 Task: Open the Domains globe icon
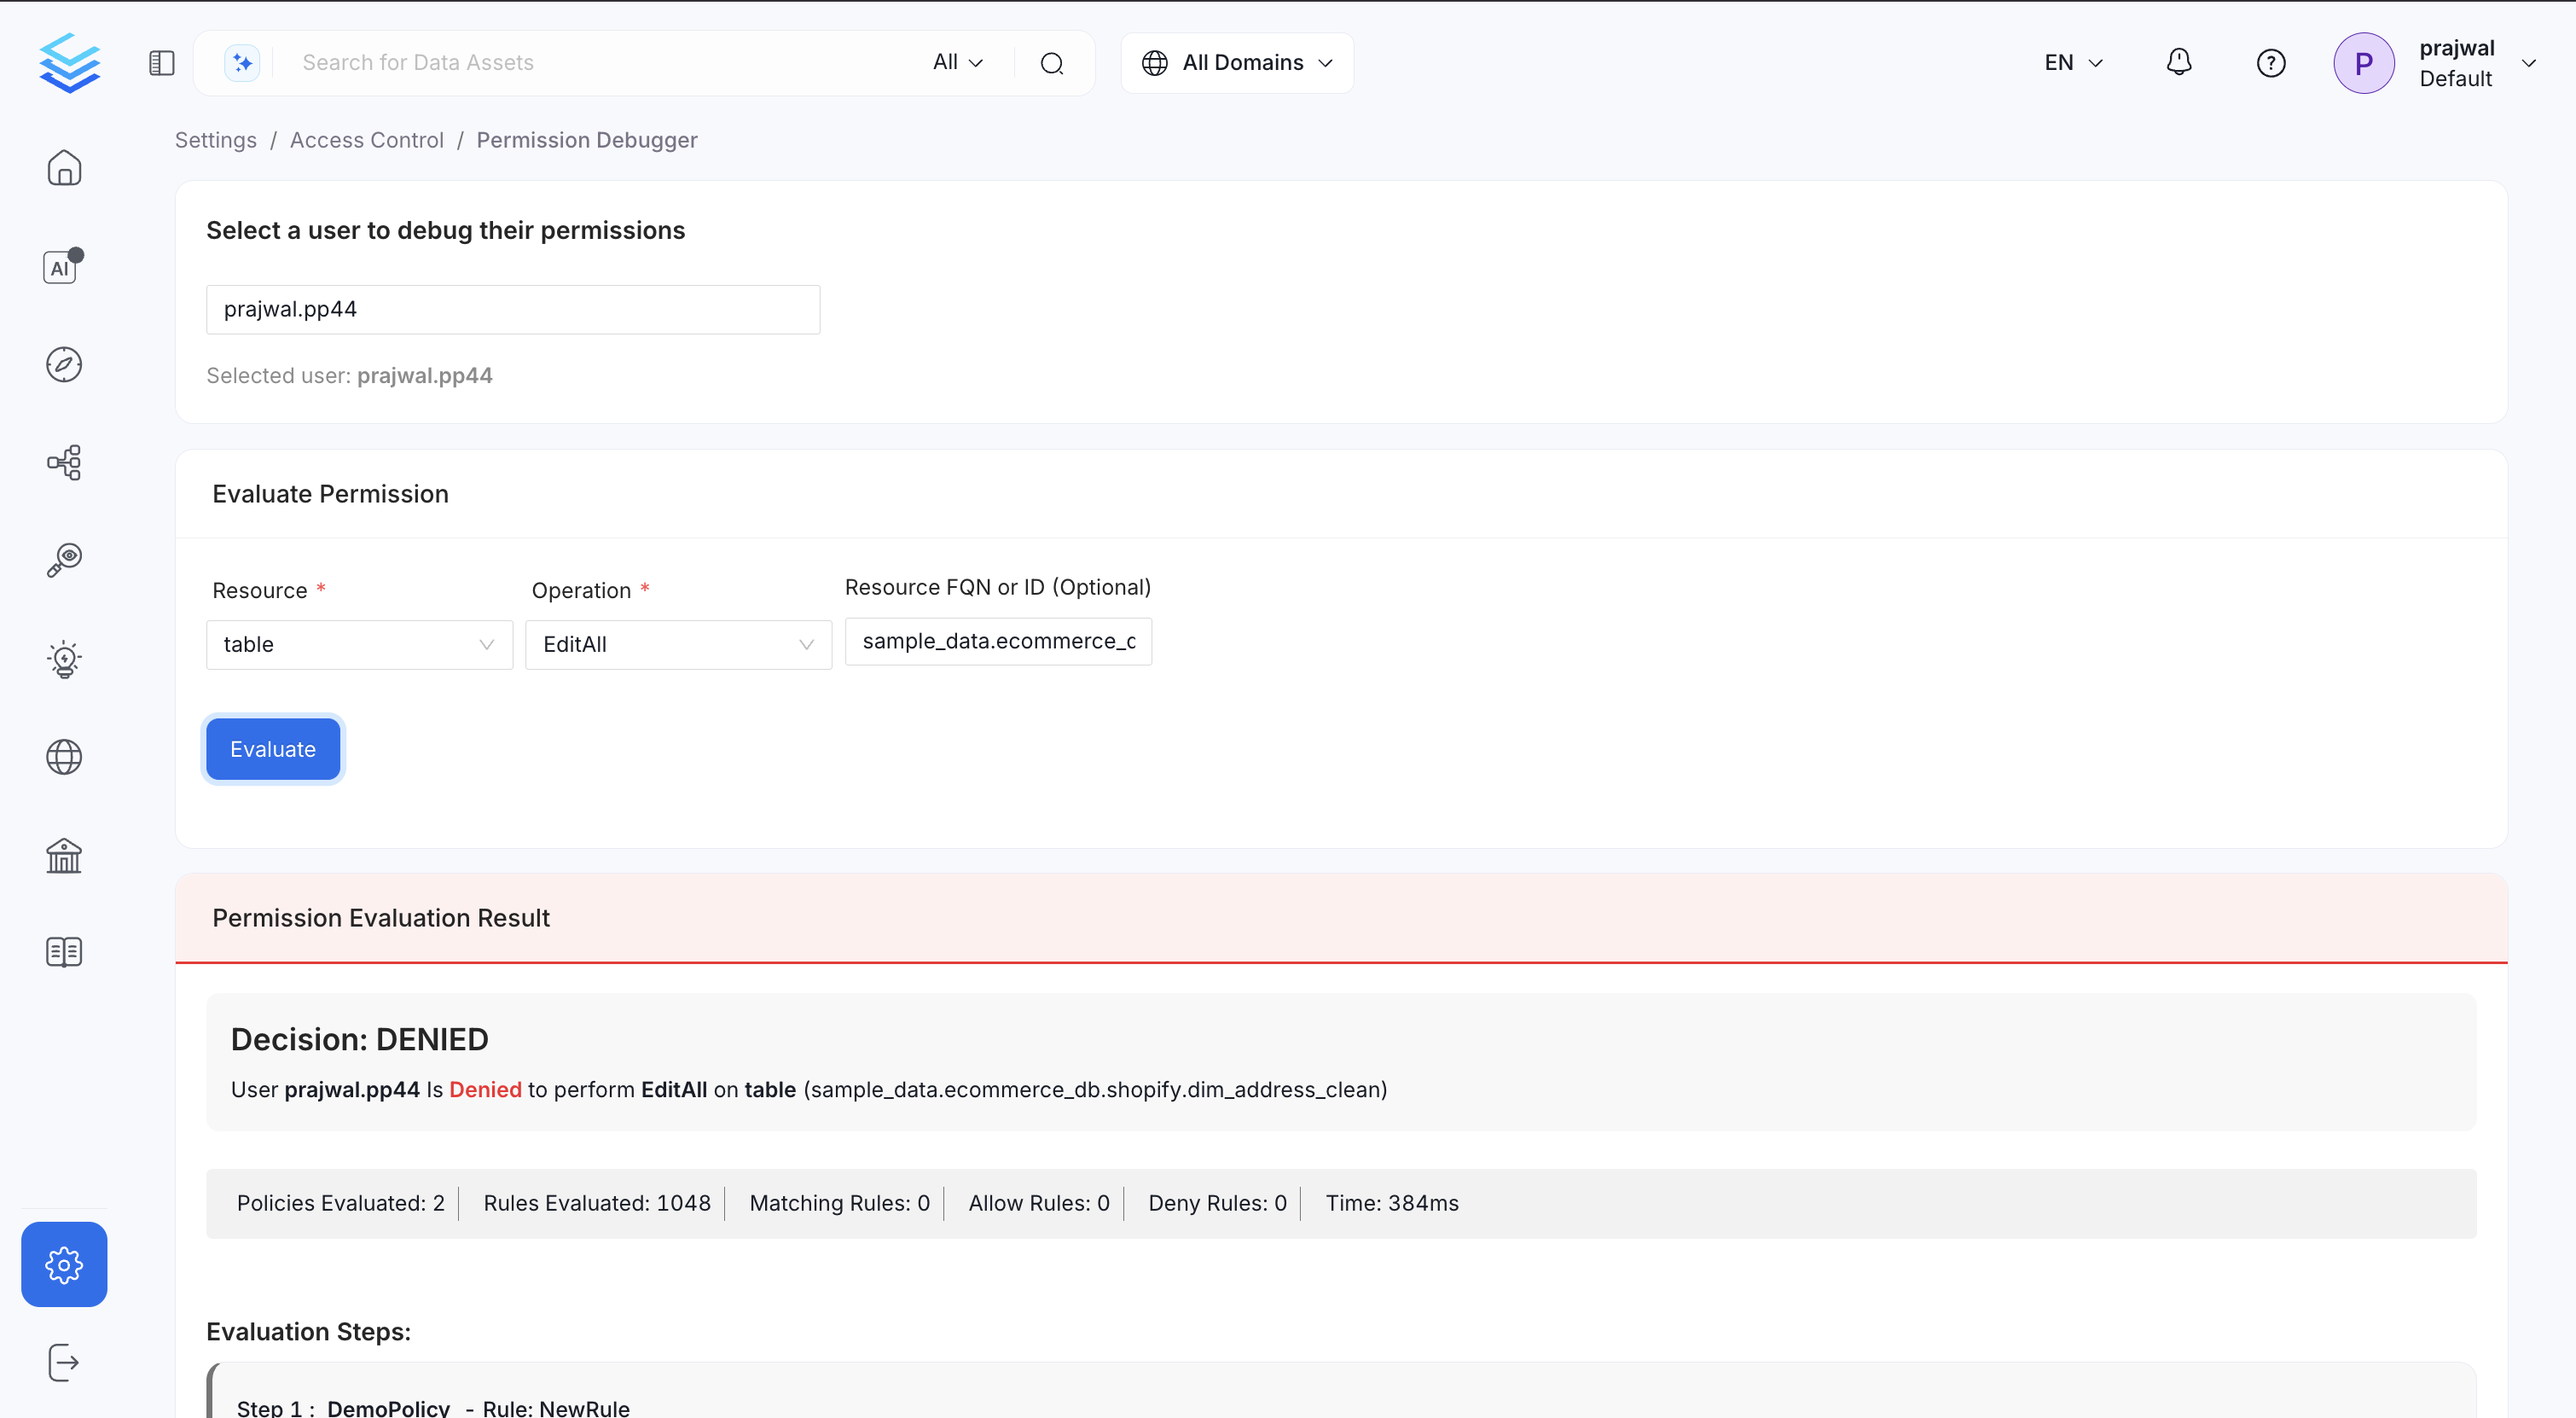64,757
